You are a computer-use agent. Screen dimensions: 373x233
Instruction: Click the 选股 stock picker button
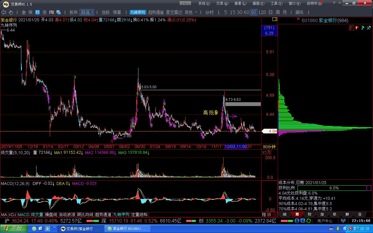coord(105,12)
